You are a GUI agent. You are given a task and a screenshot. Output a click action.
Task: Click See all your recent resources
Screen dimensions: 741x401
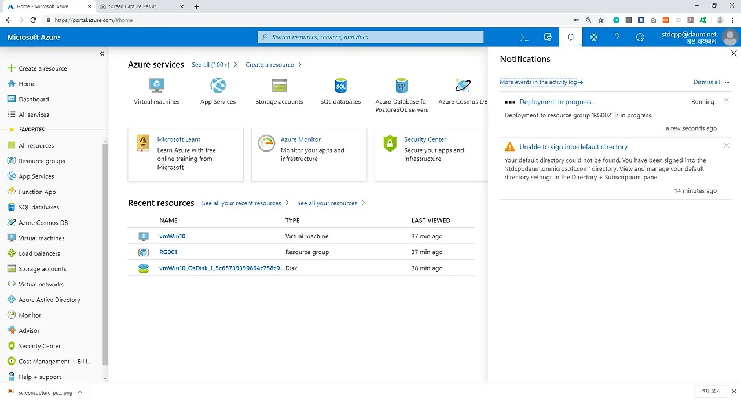[245, 203]
